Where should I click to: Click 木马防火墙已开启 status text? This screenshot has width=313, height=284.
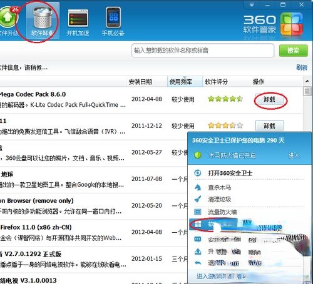click(x=232, y=155)
